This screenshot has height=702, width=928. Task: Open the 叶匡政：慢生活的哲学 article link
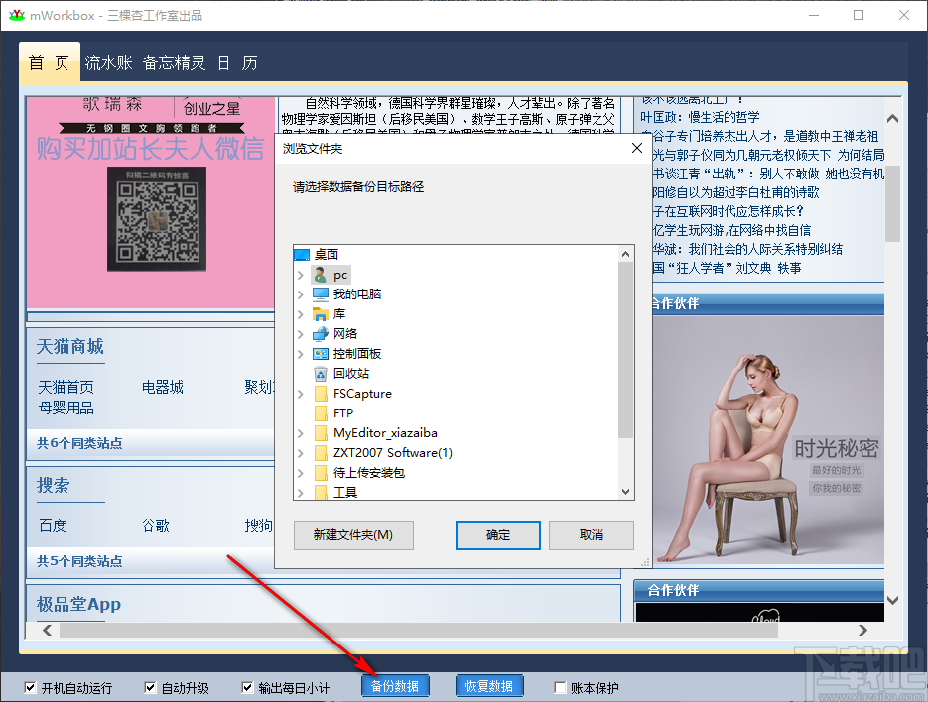700,117
